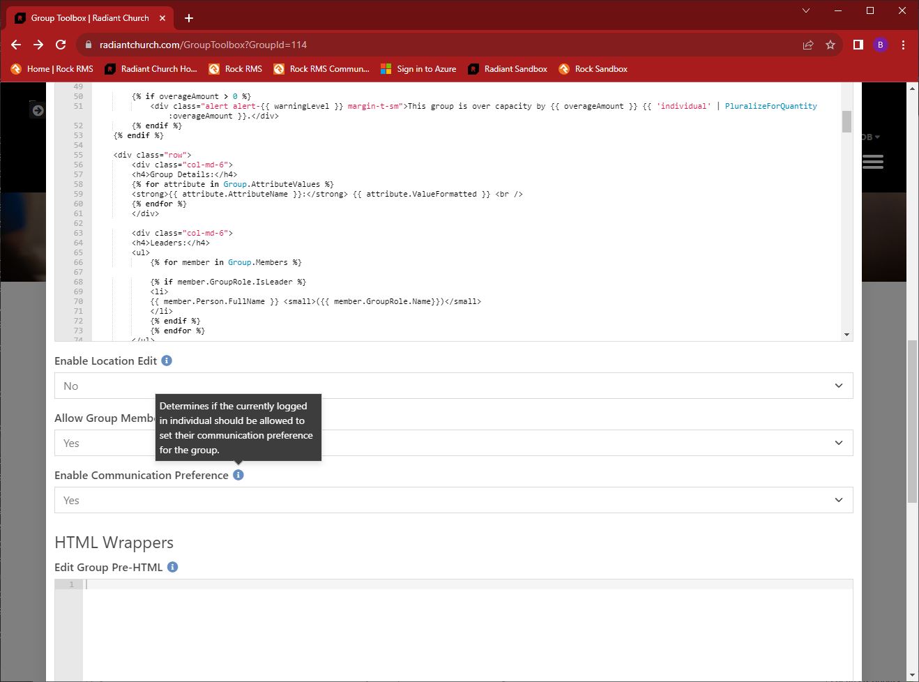
Task: Open Sign in to Azure bookmark
Action: (x=418, y=69)
